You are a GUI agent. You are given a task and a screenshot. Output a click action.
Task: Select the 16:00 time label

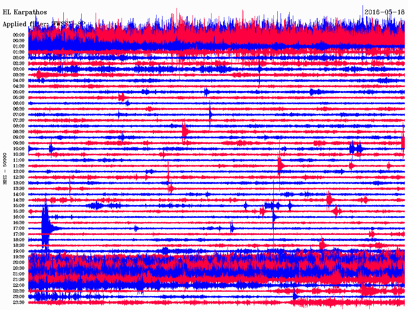click(x=18, y=217)
